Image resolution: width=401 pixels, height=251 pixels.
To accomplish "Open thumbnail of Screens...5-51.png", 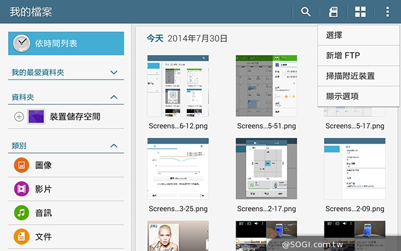I will 266,86.
